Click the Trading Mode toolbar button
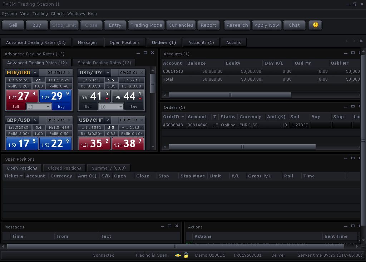 pyautogui.click(x=146, y=25)
